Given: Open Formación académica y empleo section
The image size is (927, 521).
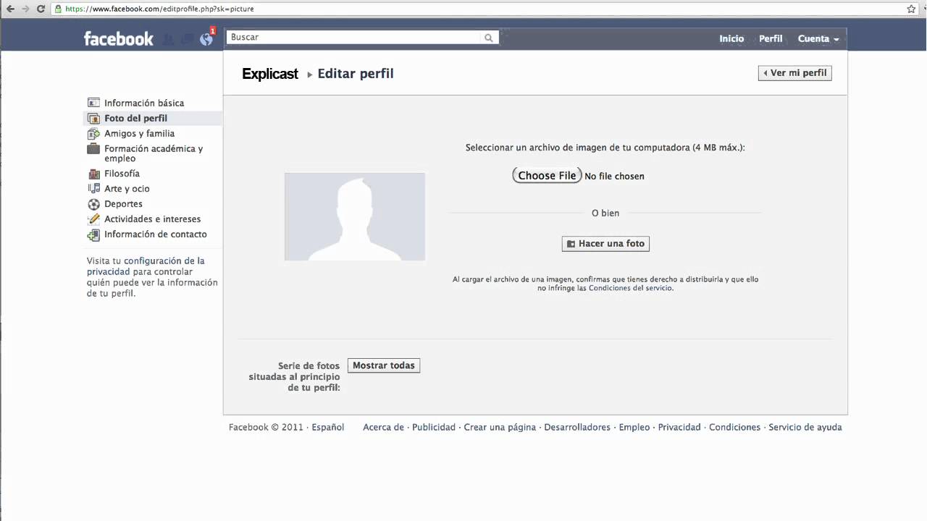Looking at the screenshot, I should click(x=154, y=153).
